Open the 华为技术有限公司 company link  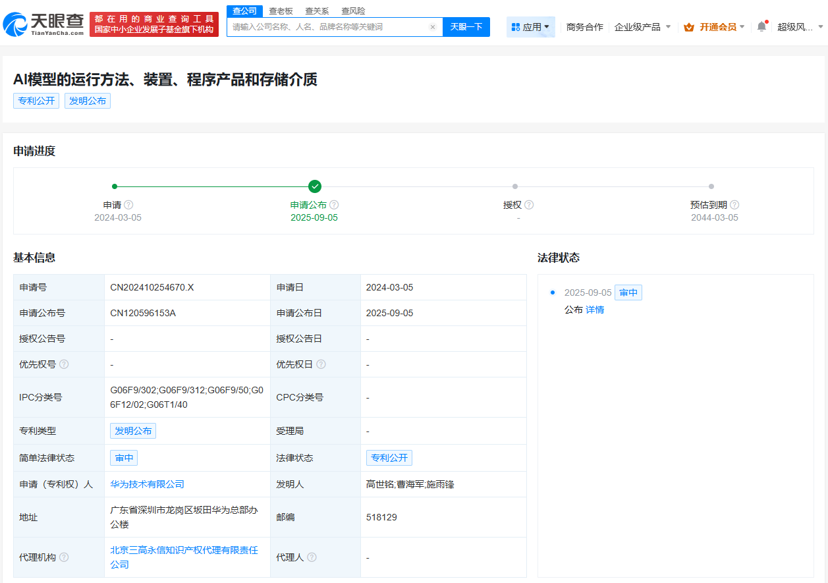[146, 484]
